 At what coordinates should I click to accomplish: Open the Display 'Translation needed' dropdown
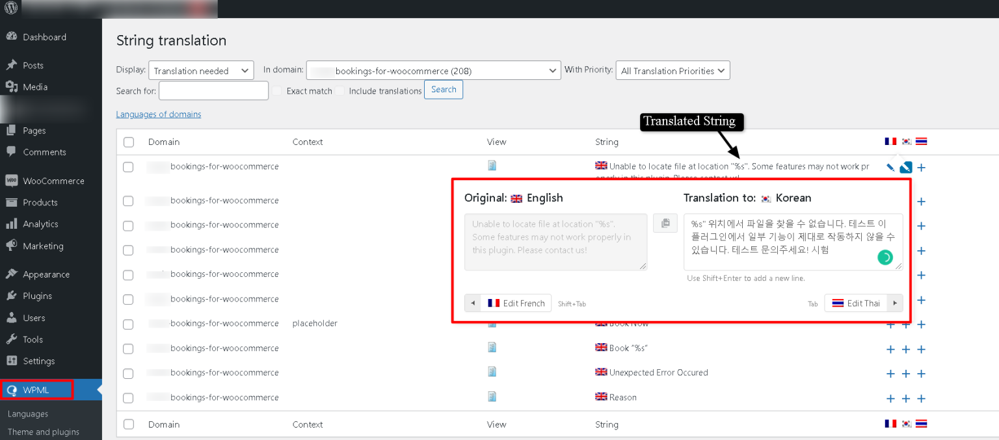pyautogui.click(x=200, y=70)
